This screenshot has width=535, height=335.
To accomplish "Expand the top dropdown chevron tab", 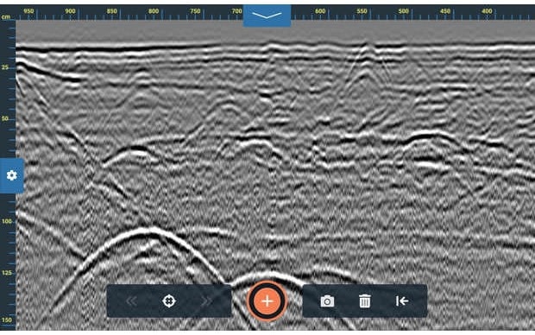I will [x=267, y=16].
